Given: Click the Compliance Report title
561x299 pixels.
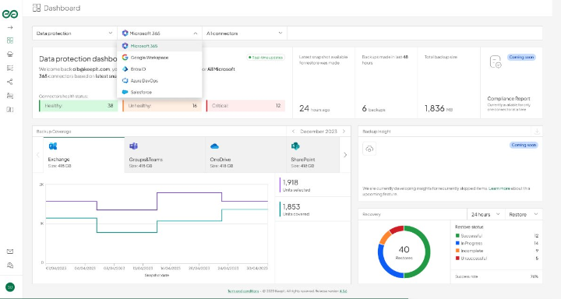Looking at the screenshot, I should point(509,98).
